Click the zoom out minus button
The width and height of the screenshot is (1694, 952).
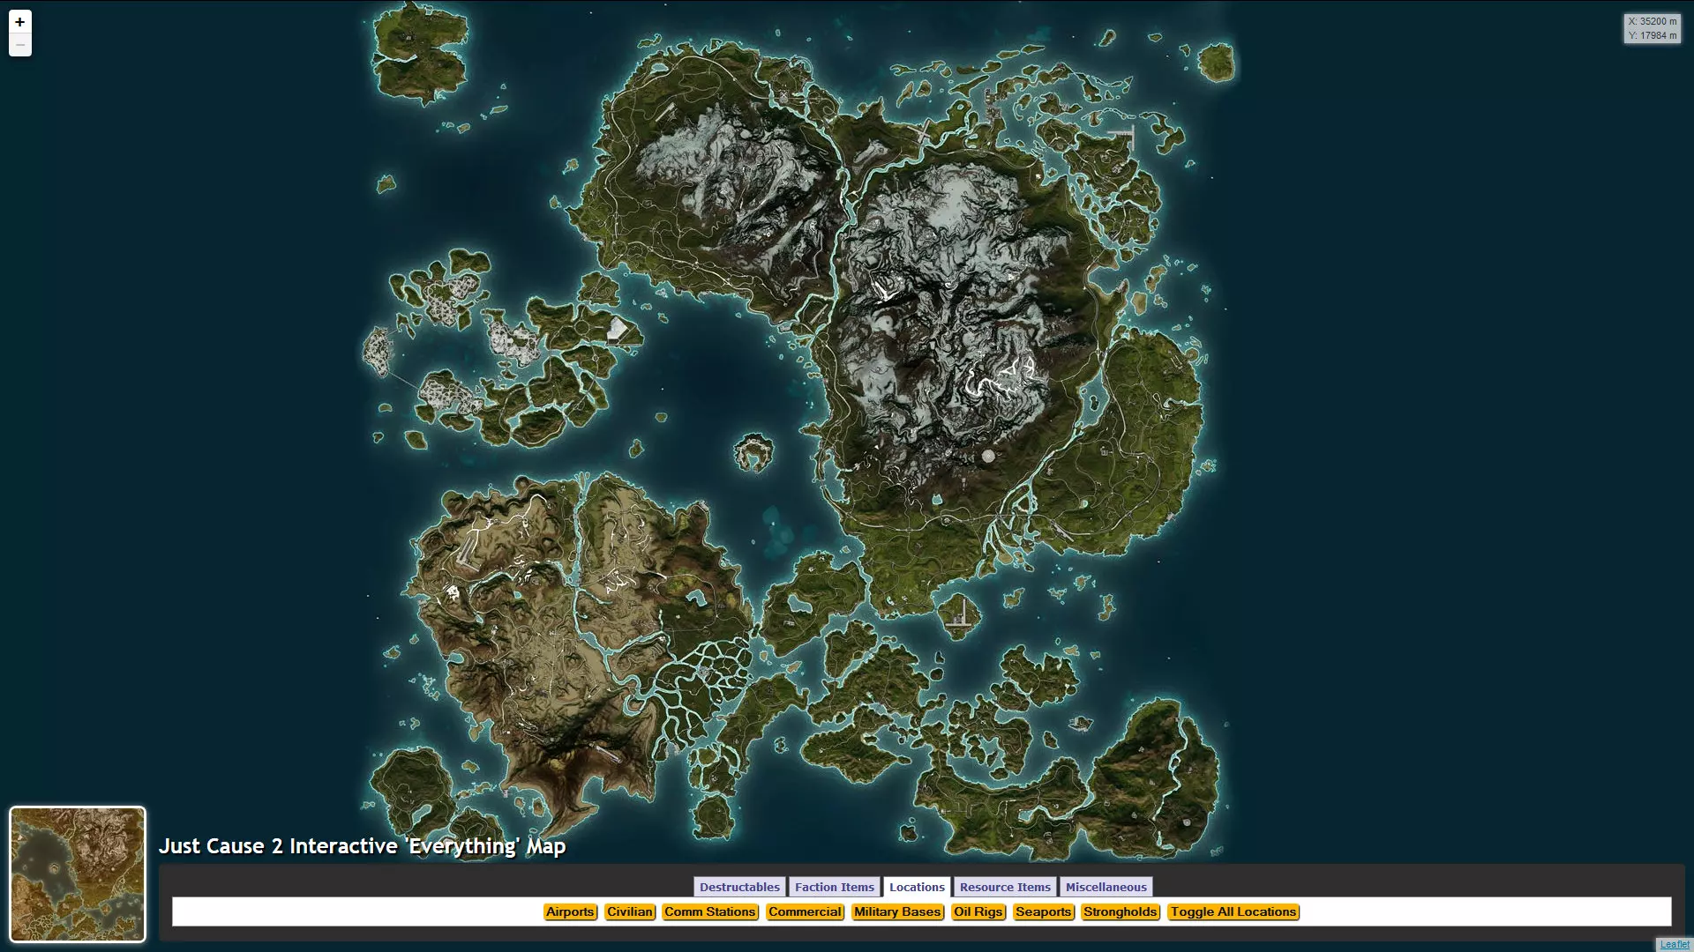(19, 45)
